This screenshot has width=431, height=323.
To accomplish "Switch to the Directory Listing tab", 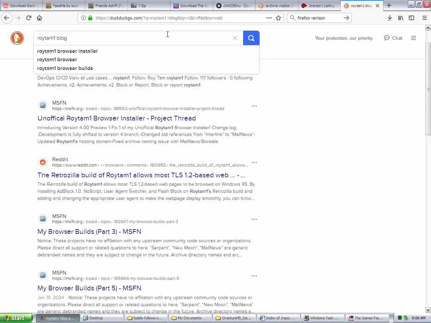I will (x=319, y=6).
